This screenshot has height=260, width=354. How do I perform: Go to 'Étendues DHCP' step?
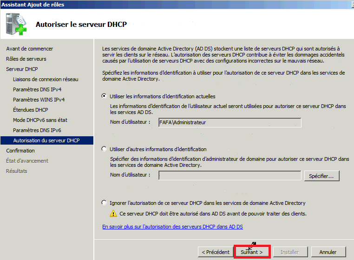coord(31,110)
